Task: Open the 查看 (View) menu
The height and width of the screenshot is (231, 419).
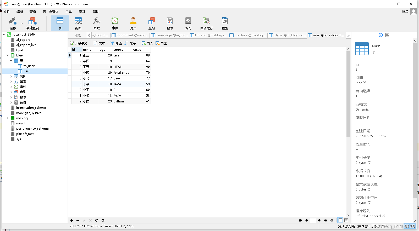Action: coord(33,11)
